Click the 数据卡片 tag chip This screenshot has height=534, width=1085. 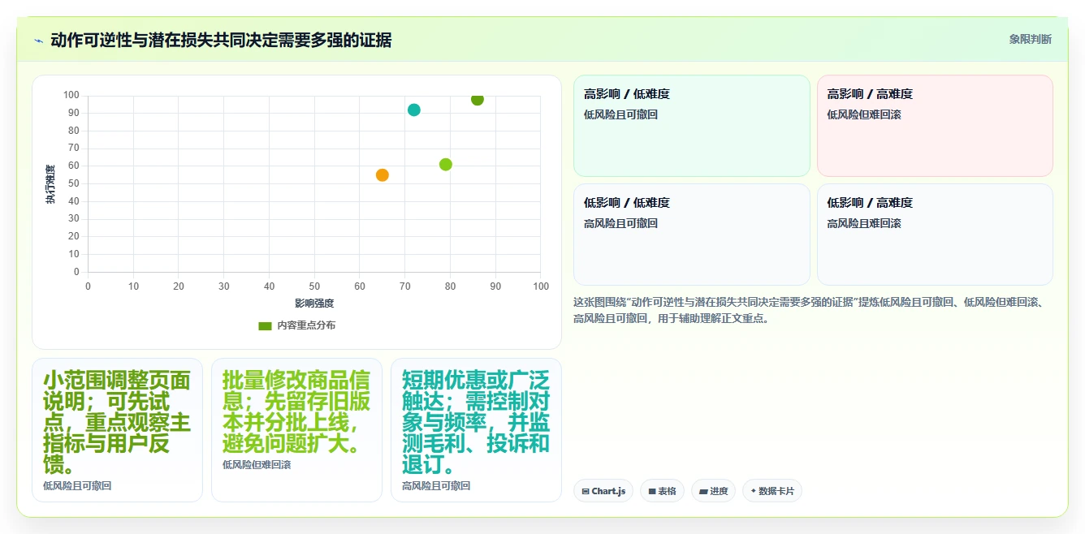click(x=772, y=491)
